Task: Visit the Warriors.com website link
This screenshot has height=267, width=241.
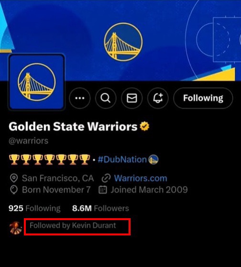Action: click(x=141, y=178)
